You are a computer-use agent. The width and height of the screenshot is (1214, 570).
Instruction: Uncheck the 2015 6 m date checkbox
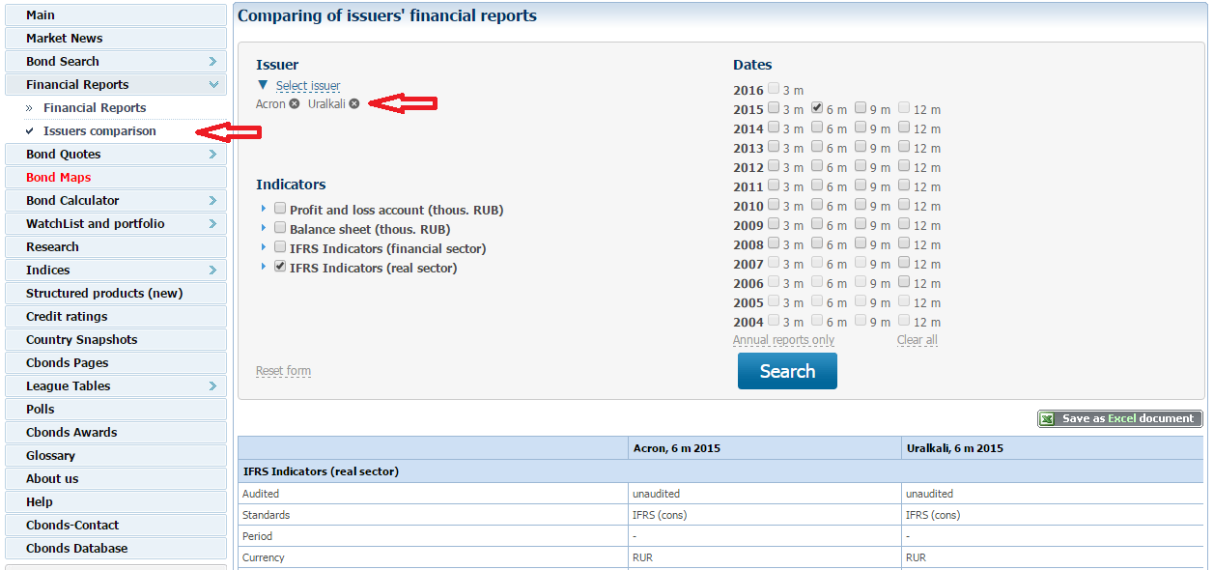pos(817,108)
